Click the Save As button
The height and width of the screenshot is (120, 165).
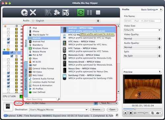pos(106,103)
